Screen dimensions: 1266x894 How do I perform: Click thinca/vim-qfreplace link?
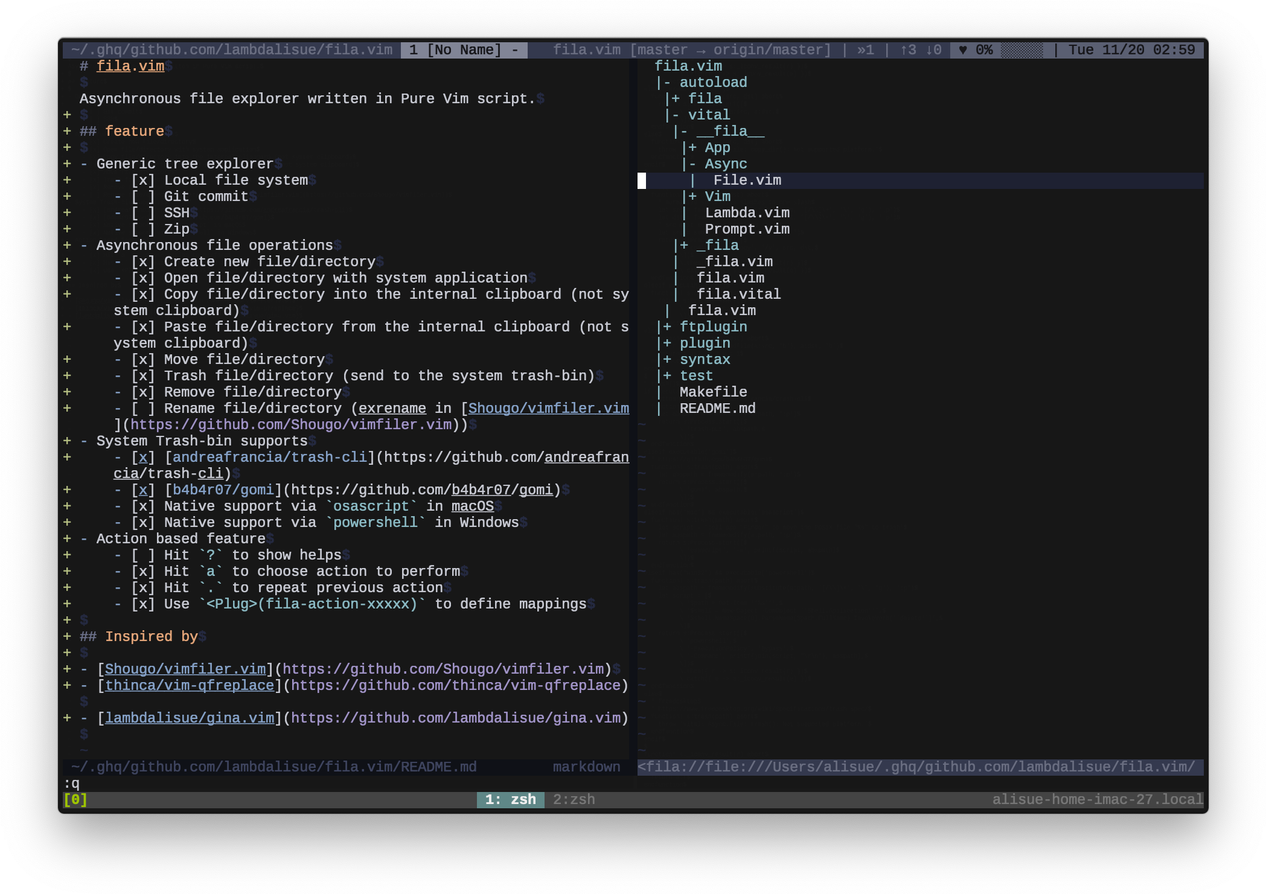click(x=190, y=685)
